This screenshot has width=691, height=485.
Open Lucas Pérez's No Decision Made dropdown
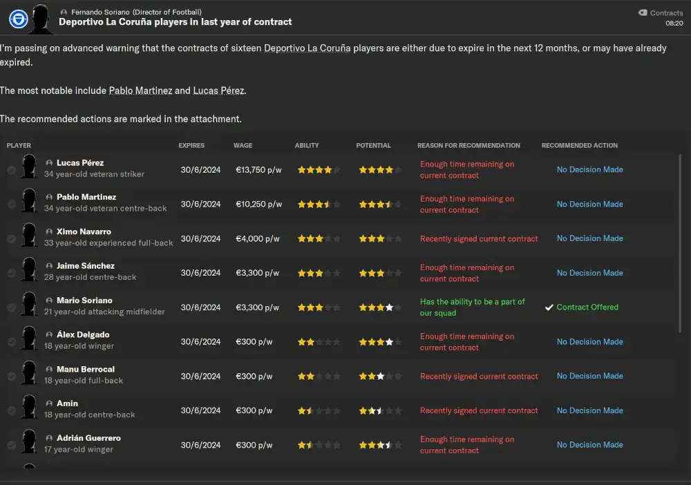coord(589,169)
